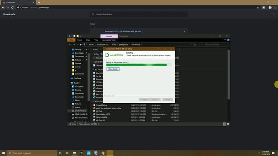Open the View ribbon tab in File Explorer
278x156 pixels.
tap(96, 40)
